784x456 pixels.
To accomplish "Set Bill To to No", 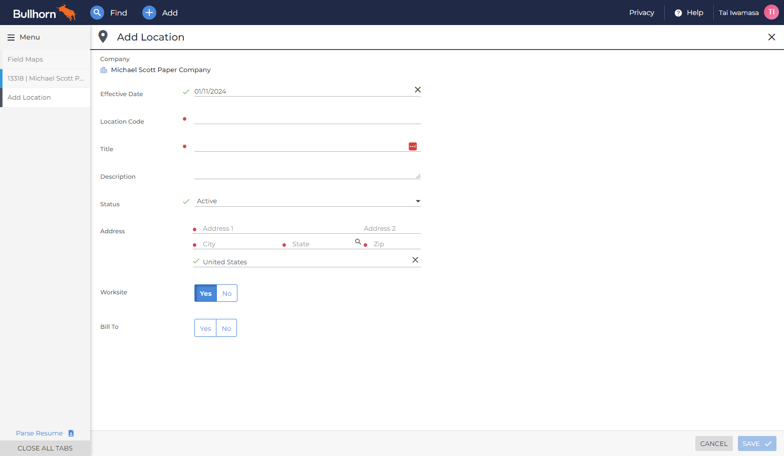I will pos(226,328).
